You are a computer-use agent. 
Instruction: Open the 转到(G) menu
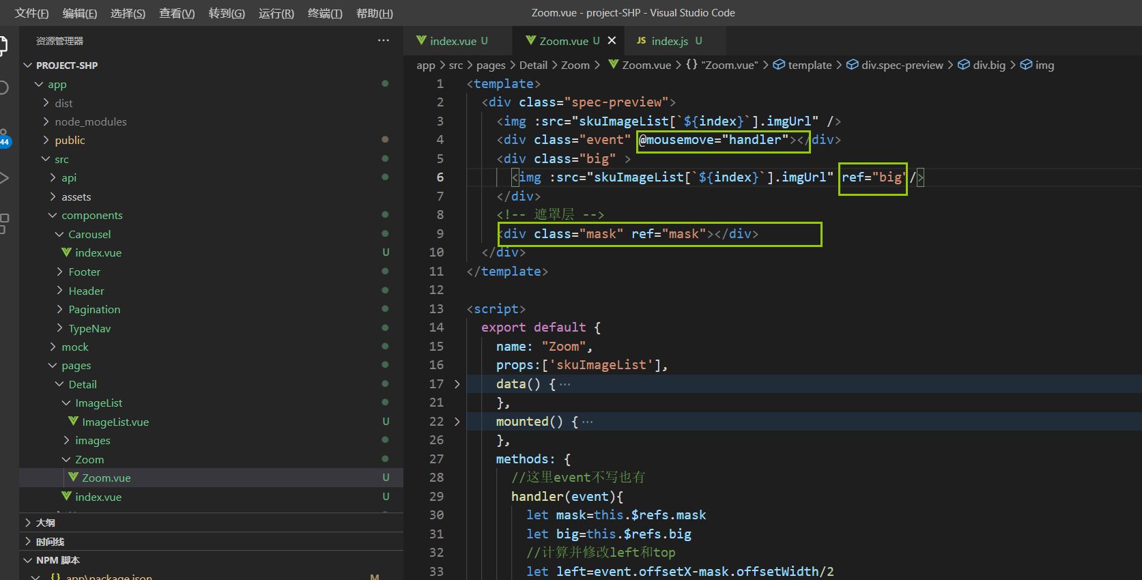point(227,13)
